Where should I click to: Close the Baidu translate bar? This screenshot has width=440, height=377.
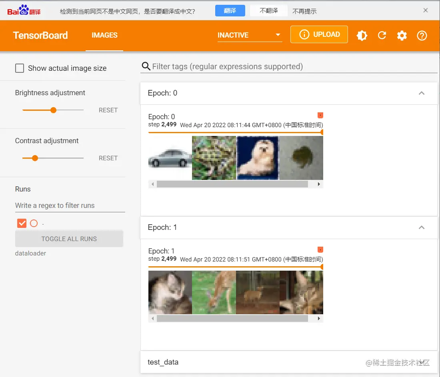click(426, 10)
